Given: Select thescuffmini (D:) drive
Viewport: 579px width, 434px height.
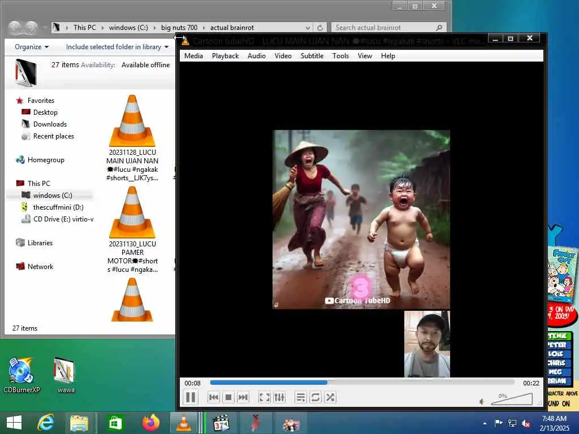Looking at the screenshot, I should tap(58, 207).
